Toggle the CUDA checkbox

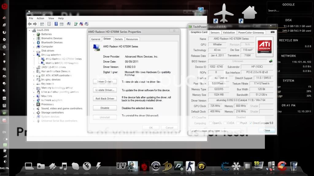point(225,123)
